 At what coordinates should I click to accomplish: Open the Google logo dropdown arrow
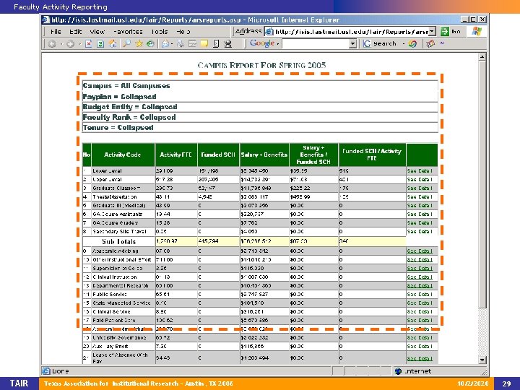tap(277, 43)
